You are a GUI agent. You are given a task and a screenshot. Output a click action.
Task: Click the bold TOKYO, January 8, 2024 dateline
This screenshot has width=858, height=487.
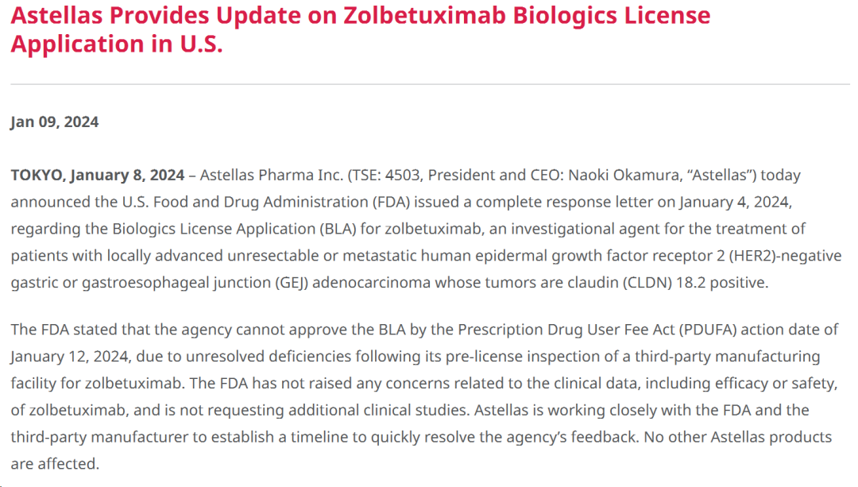pos(98,175)
